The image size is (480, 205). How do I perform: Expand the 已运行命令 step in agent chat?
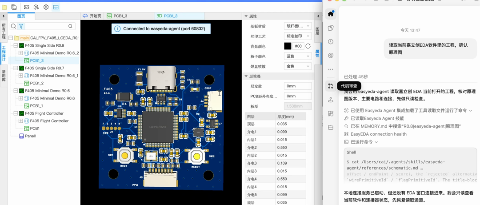361,142
